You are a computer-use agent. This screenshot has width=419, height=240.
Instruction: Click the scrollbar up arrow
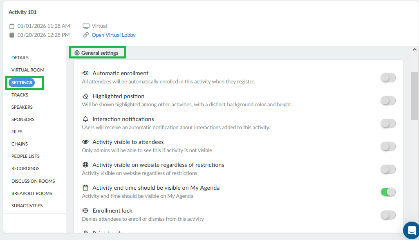click(415, 49)
